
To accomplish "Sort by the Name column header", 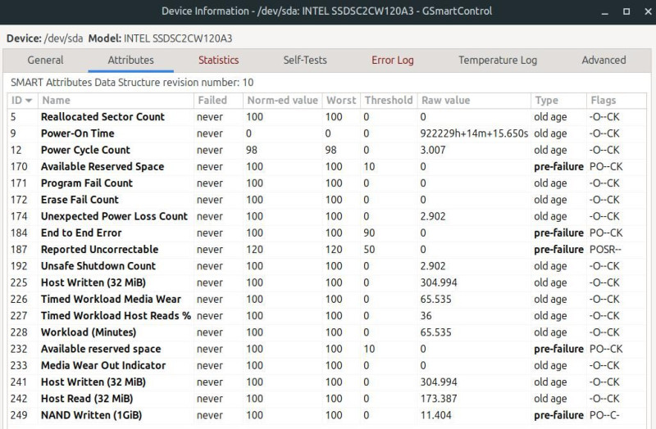I will [116, 100].
